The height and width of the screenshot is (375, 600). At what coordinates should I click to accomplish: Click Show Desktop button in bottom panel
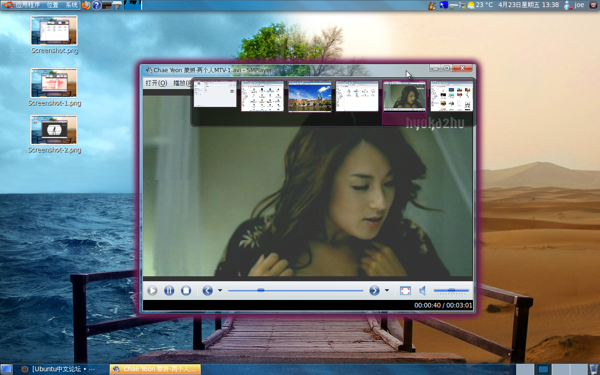[x=7, y=369]
